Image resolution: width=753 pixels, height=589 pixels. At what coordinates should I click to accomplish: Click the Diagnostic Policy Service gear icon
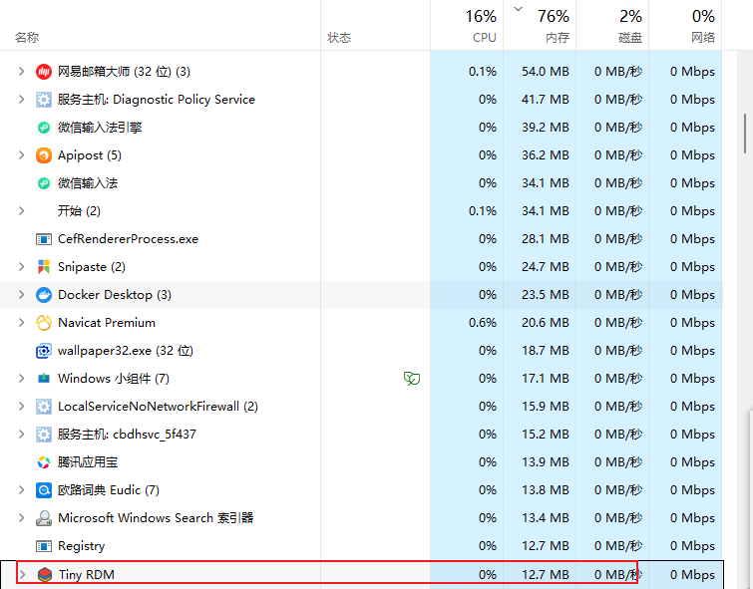44,100
